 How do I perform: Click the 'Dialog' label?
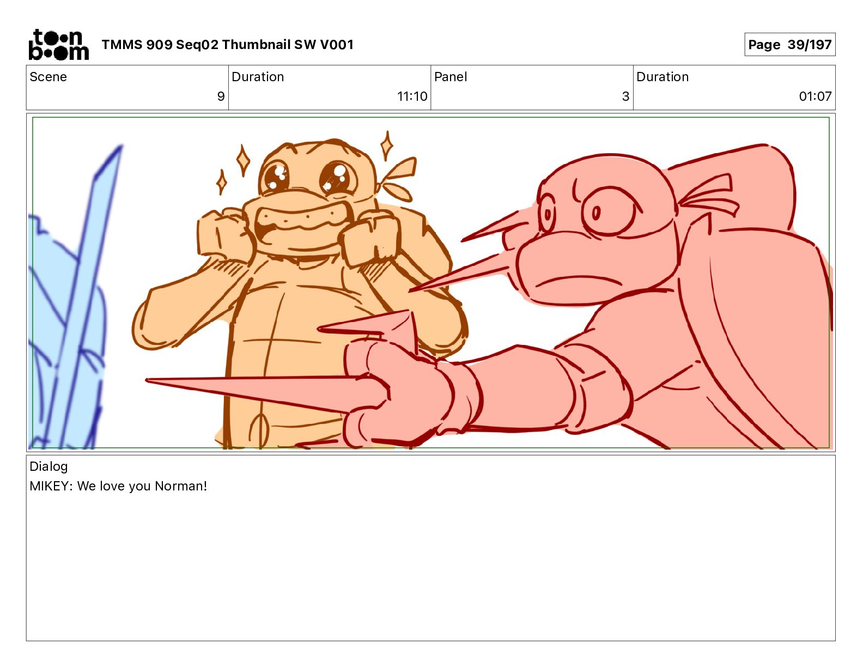48,466
